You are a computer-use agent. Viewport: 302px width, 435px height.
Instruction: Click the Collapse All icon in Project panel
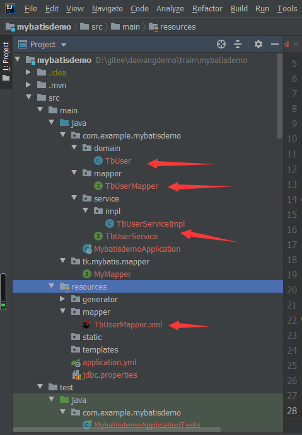[x=238, y=44]
